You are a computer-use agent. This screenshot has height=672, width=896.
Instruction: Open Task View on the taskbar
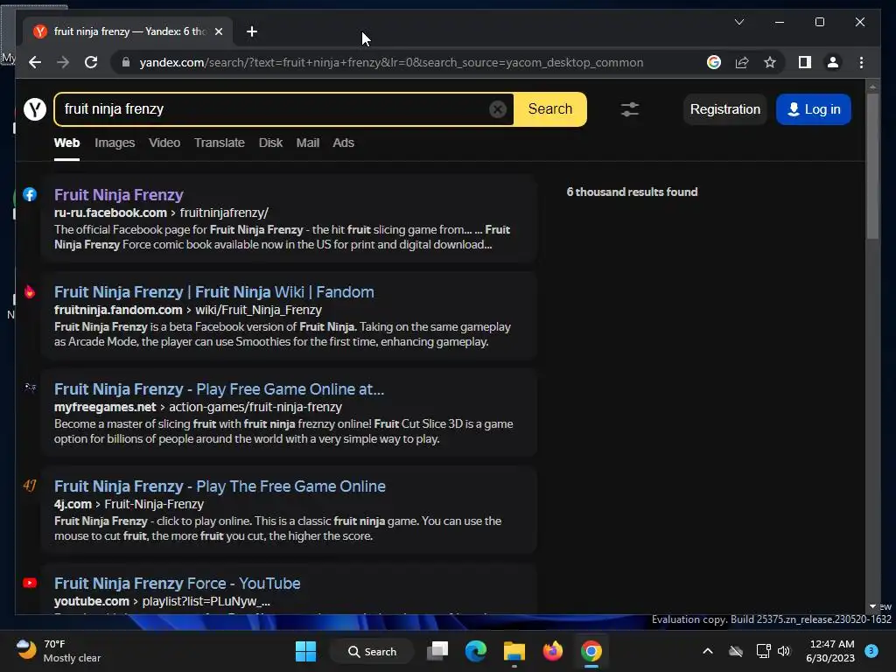click(437, 651)
